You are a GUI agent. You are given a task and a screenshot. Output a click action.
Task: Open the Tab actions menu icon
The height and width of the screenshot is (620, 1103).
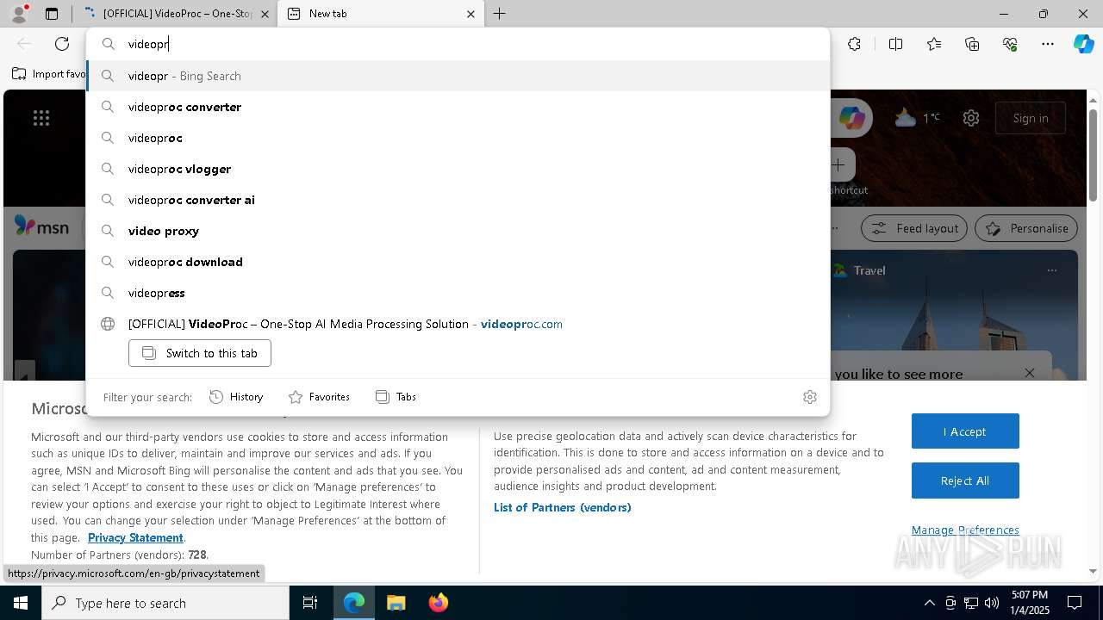pyautogui.click(x=52, y=14)
